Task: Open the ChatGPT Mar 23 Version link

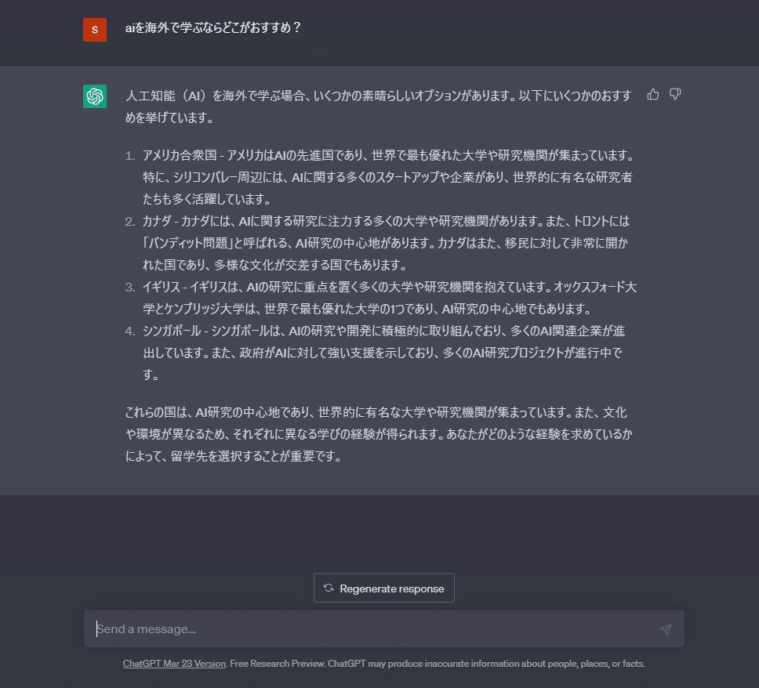Action: (x=174, y=664)
